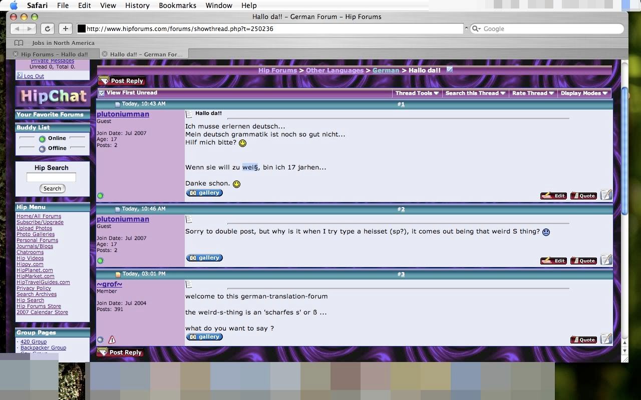Open the bookmarks book icon
Image resolution: width=641 pixels, height=400 pixels.
[x=19, y=43]
